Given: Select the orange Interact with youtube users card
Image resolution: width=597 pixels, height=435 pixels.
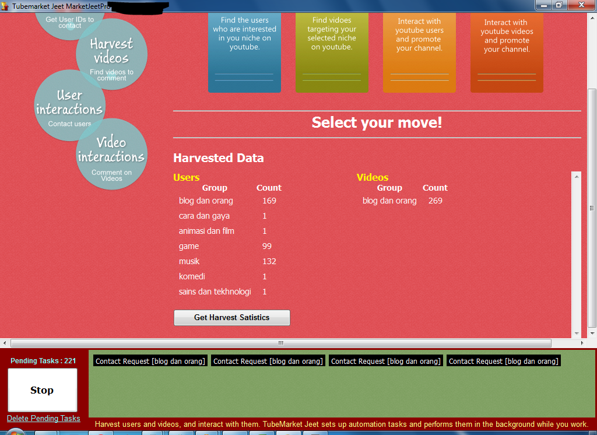Looking at the screenshot, I should [419, 52].
